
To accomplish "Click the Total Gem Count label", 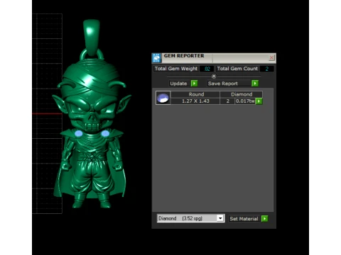I will coord(237,69).
